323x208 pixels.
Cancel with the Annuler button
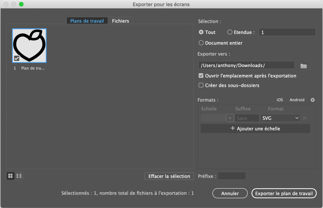tap(230, 193)
